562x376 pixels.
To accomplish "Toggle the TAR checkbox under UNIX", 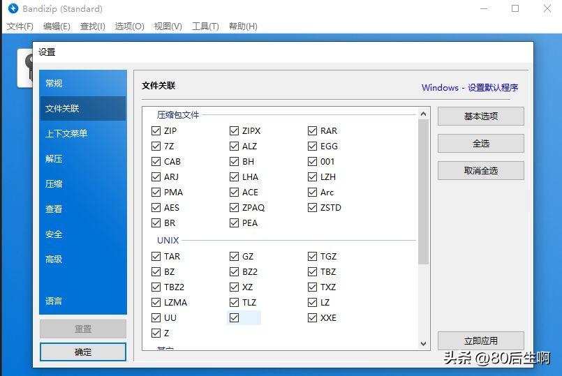I will click(x=156, y=257).
